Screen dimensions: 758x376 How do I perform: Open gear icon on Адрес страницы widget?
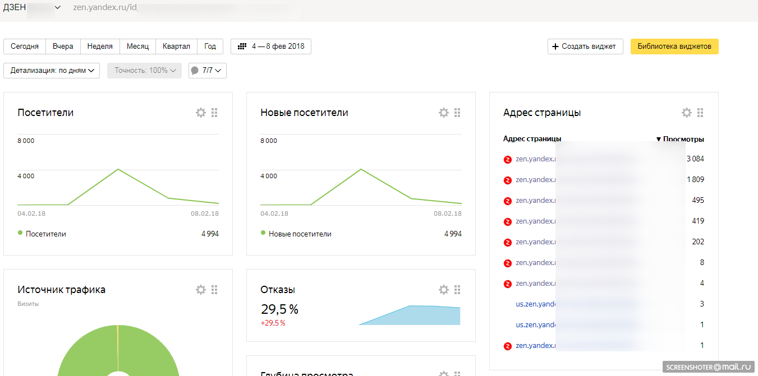click(x=687, y=113)
